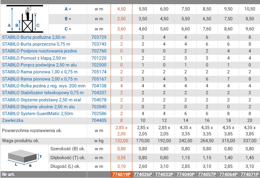260x178 pixels.
Task: Open STABILO Rama pionowa 2,00 x 0,75 m
Action: (x=40, y=79)
